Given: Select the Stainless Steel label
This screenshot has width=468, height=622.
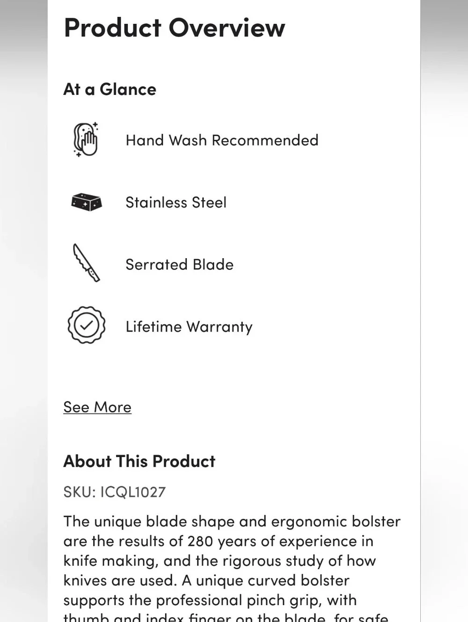Looking at the screenshot, I should 176,202.
